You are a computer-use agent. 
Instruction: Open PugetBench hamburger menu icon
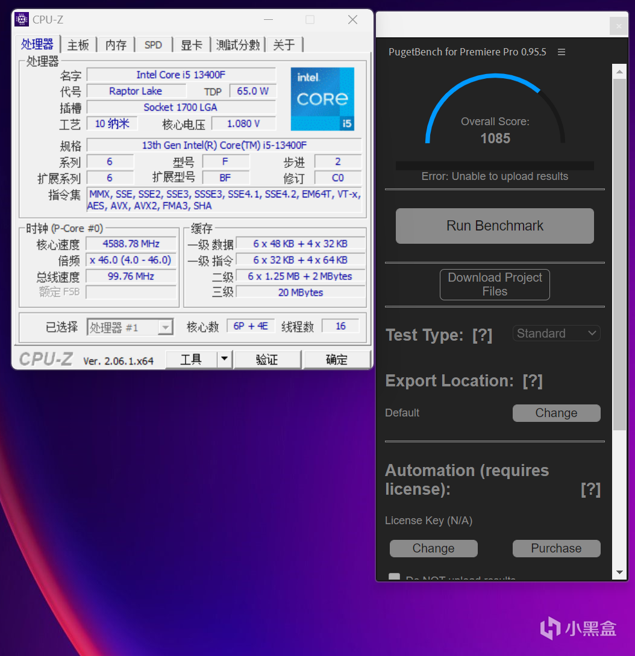pos(561,52)
